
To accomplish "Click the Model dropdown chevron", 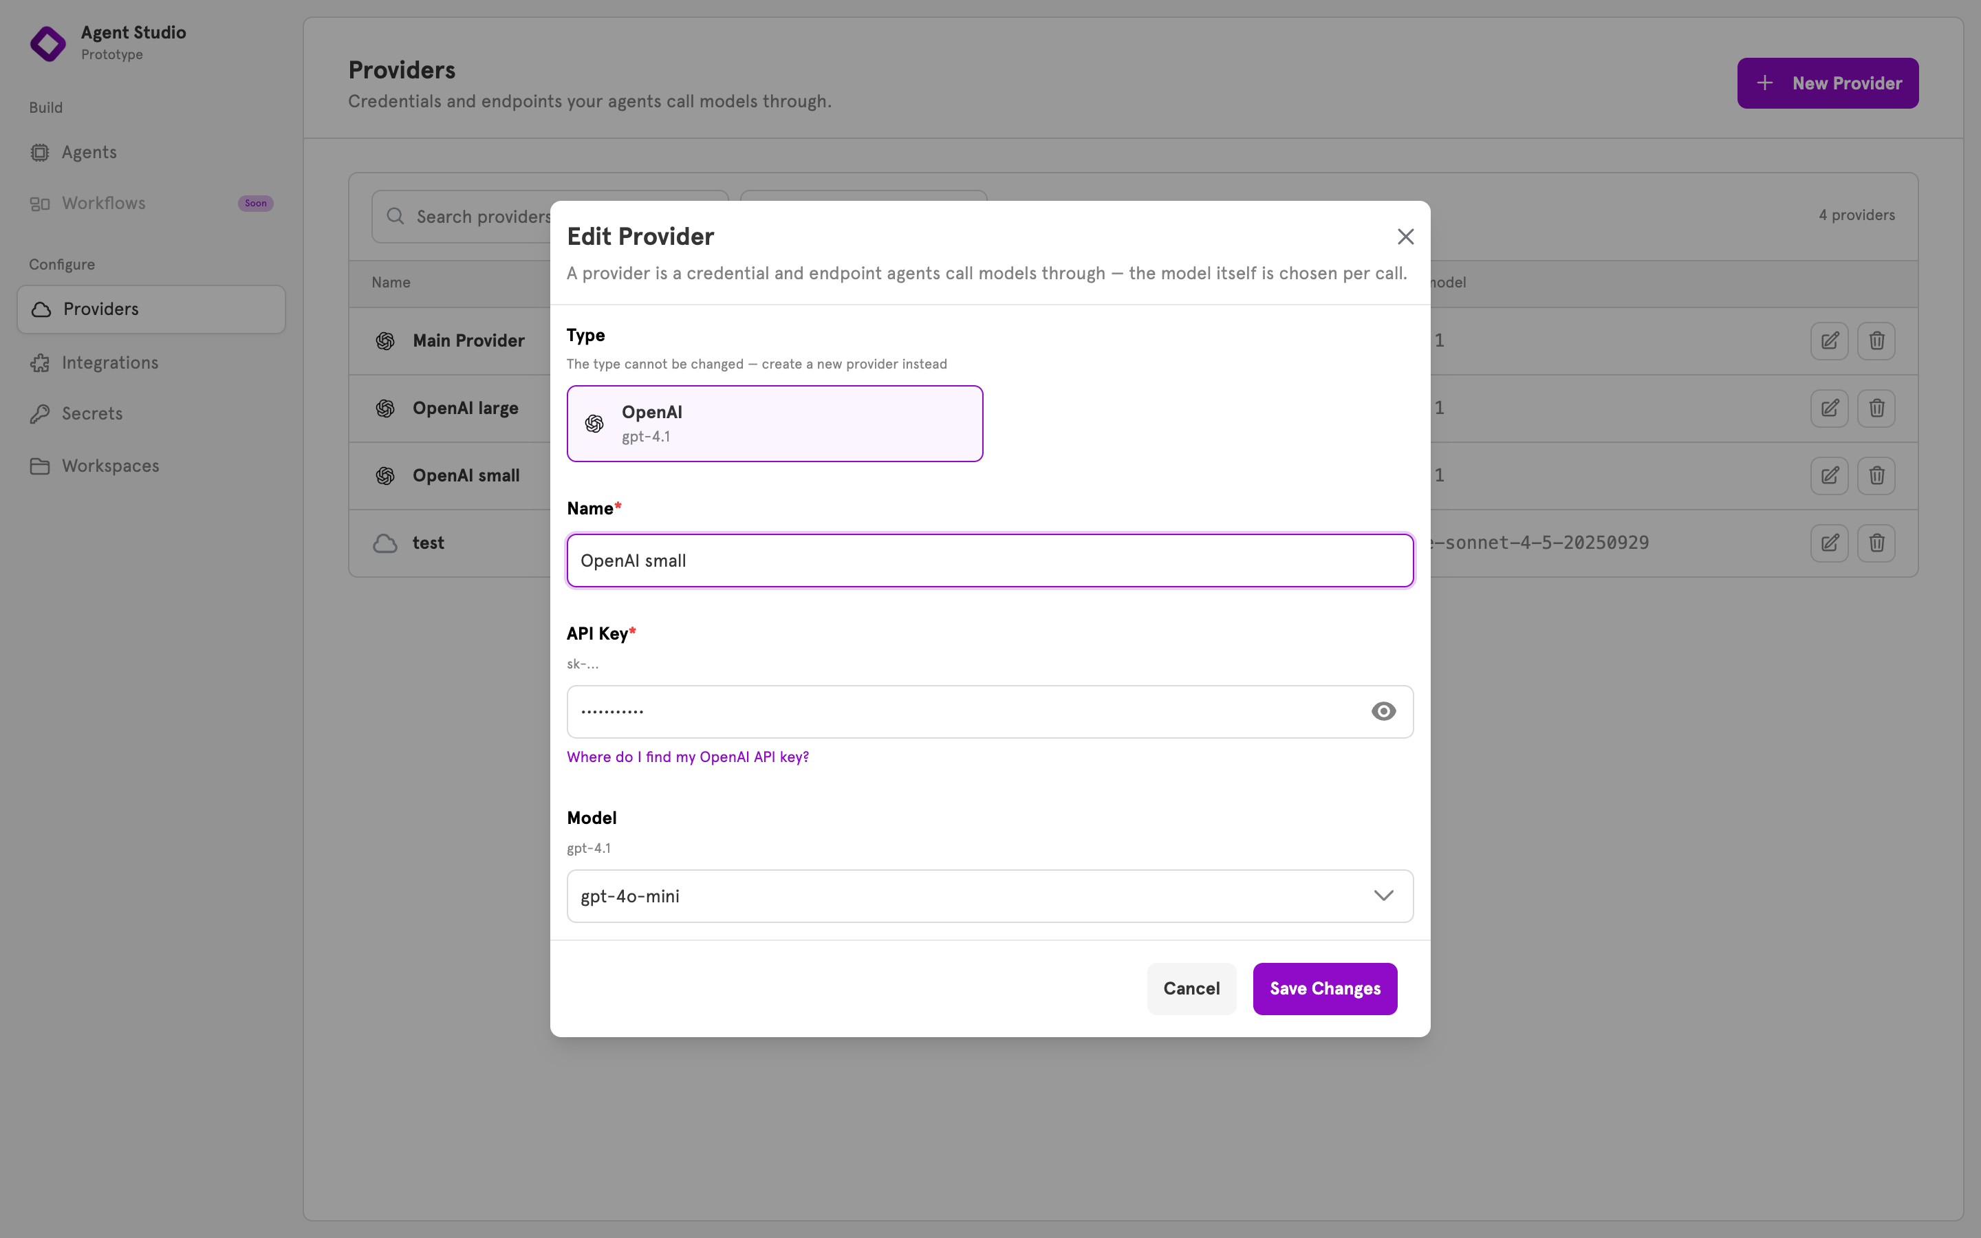I will click(x=1383, y=895).
